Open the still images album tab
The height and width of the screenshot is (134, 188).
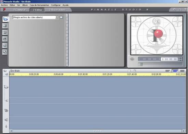5,39
